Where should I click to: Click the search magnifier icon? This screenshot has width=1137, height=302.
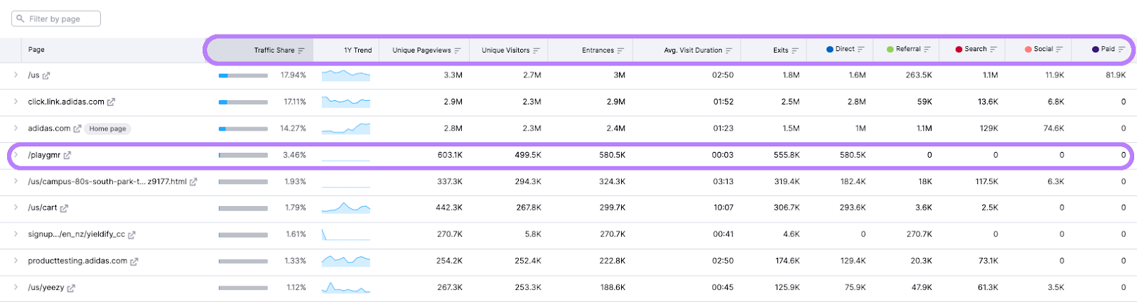(21, 18)
